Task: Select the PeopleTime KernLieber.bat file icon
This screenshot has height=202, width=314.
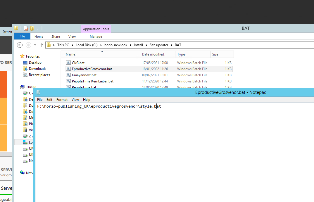Action: (x=68, y=81)
